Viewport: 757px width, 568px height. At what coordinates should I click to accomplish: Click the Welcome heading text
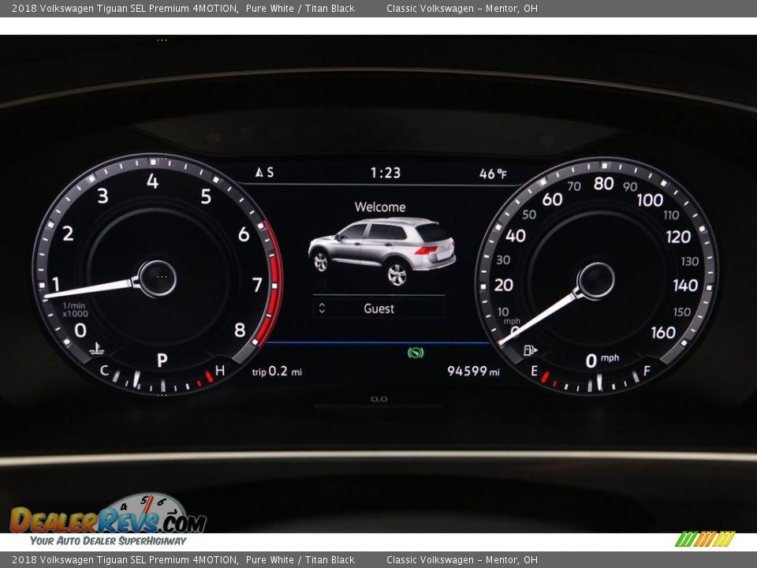[380, 207]
